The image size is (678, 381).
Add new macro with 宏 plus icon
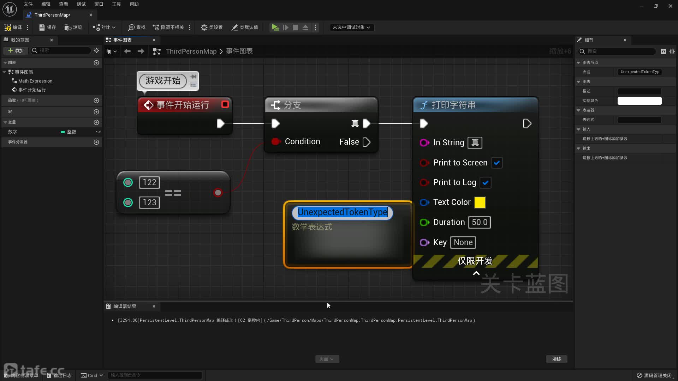(x=96, y=112)
